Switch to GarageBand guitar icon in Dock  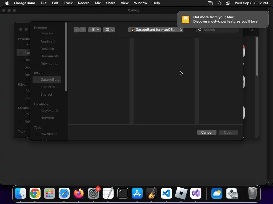(x=152, y=193)
